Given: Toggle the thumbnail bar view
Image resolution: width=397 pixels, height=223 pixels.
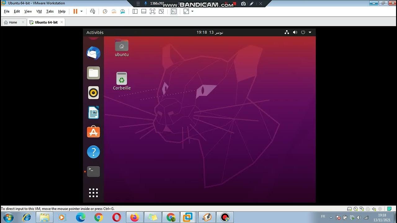Looking at the screenshot, I should (x=144, y=11).
